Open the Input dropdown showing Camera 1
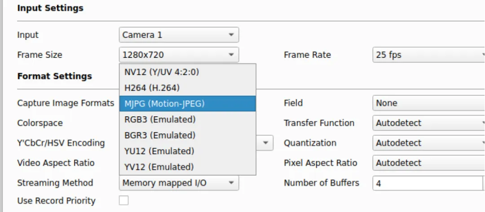Viewport: 485px width, 212px height. (179, 35)
